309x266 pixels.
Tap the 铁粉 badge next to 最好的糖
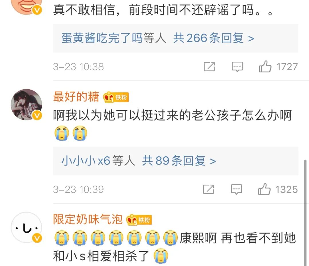tap(116, 97)
